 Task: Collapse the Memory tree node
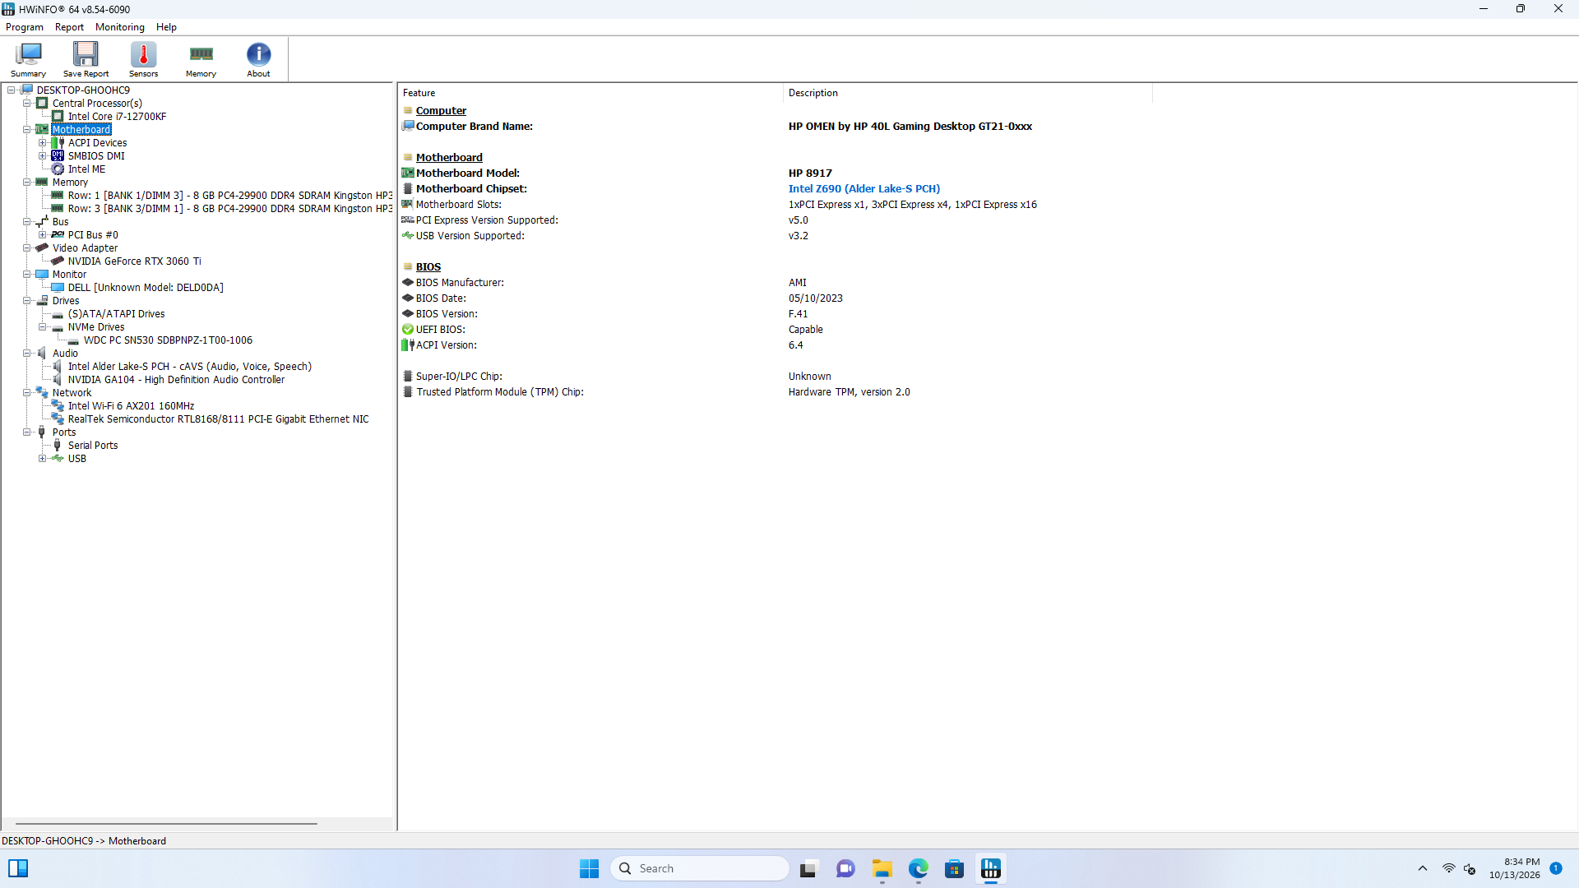pos(27,183)
